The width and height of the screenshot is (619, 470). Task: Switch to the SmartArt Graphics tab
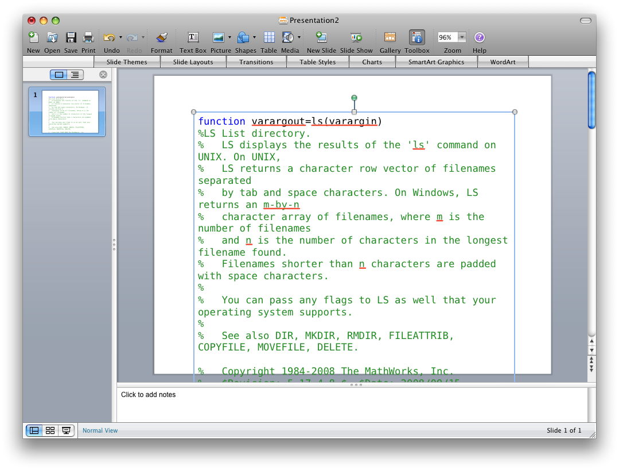[x=436, y=62]
